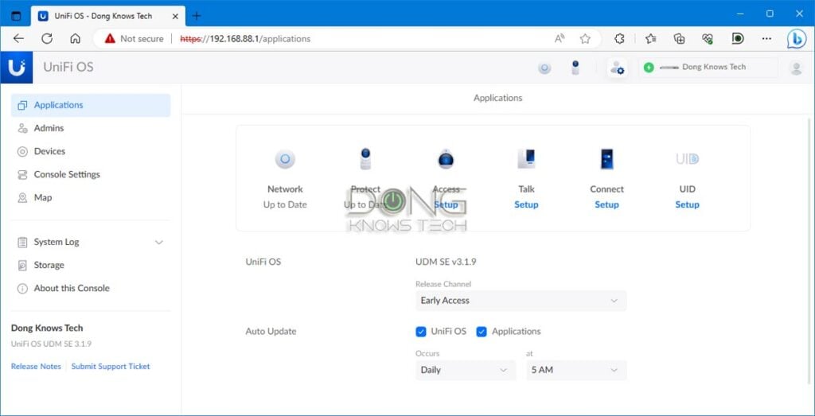This screenshot has height=416, width=815.
Task: Open tab actions menu icon
Action: [16, 16]
